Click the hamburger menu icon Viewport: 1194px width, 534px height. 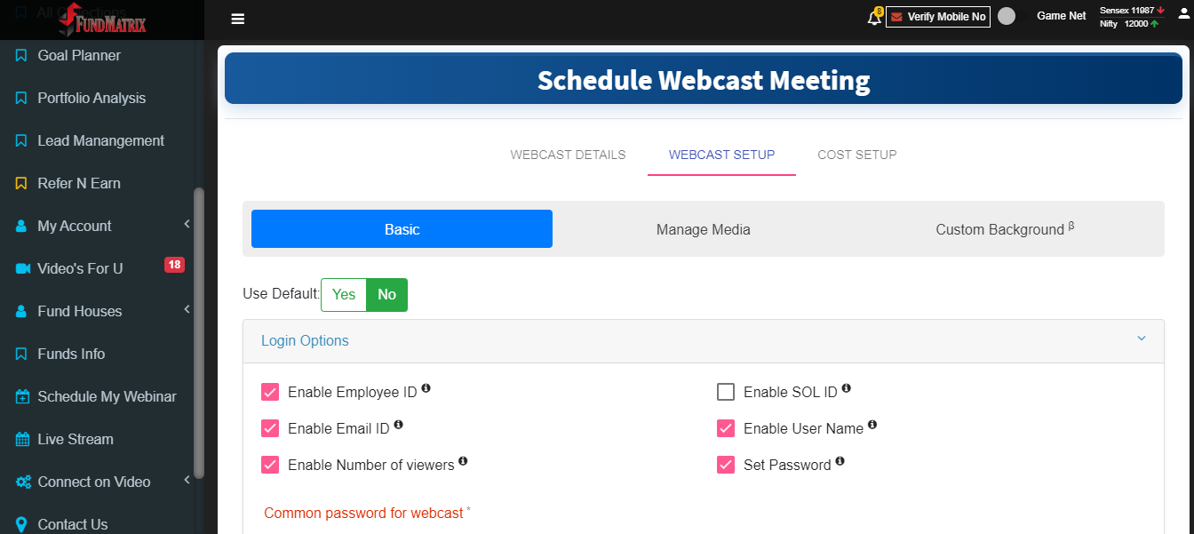[x=237, y=19]
